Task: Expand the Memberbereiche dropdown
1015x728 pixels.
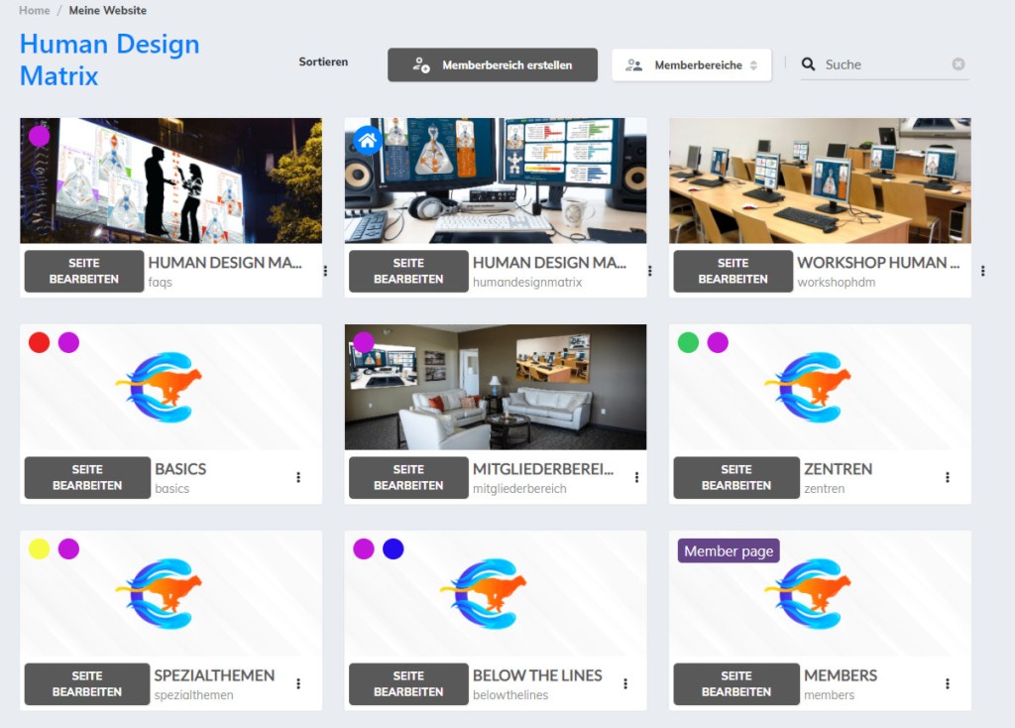Action: pos(691,65)
